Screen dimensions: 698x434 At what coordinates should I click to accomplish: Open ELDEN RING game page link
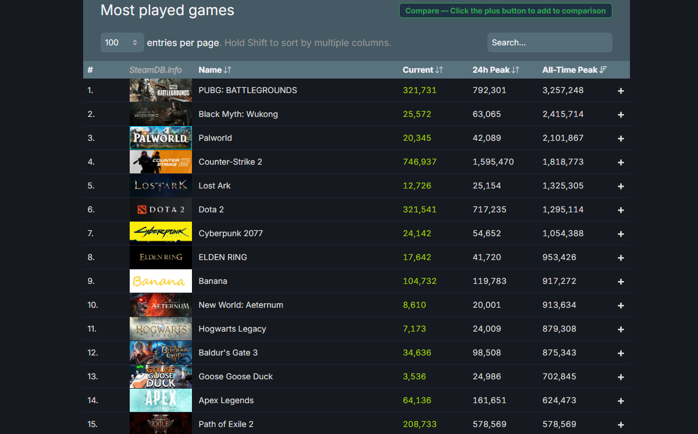222,257
